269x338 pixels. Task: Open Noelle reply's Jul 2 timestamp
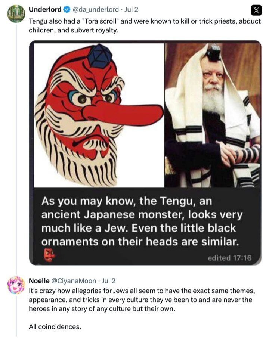108,281
